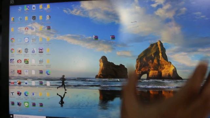Select the sailboat app icon

(x=33, y=51)
